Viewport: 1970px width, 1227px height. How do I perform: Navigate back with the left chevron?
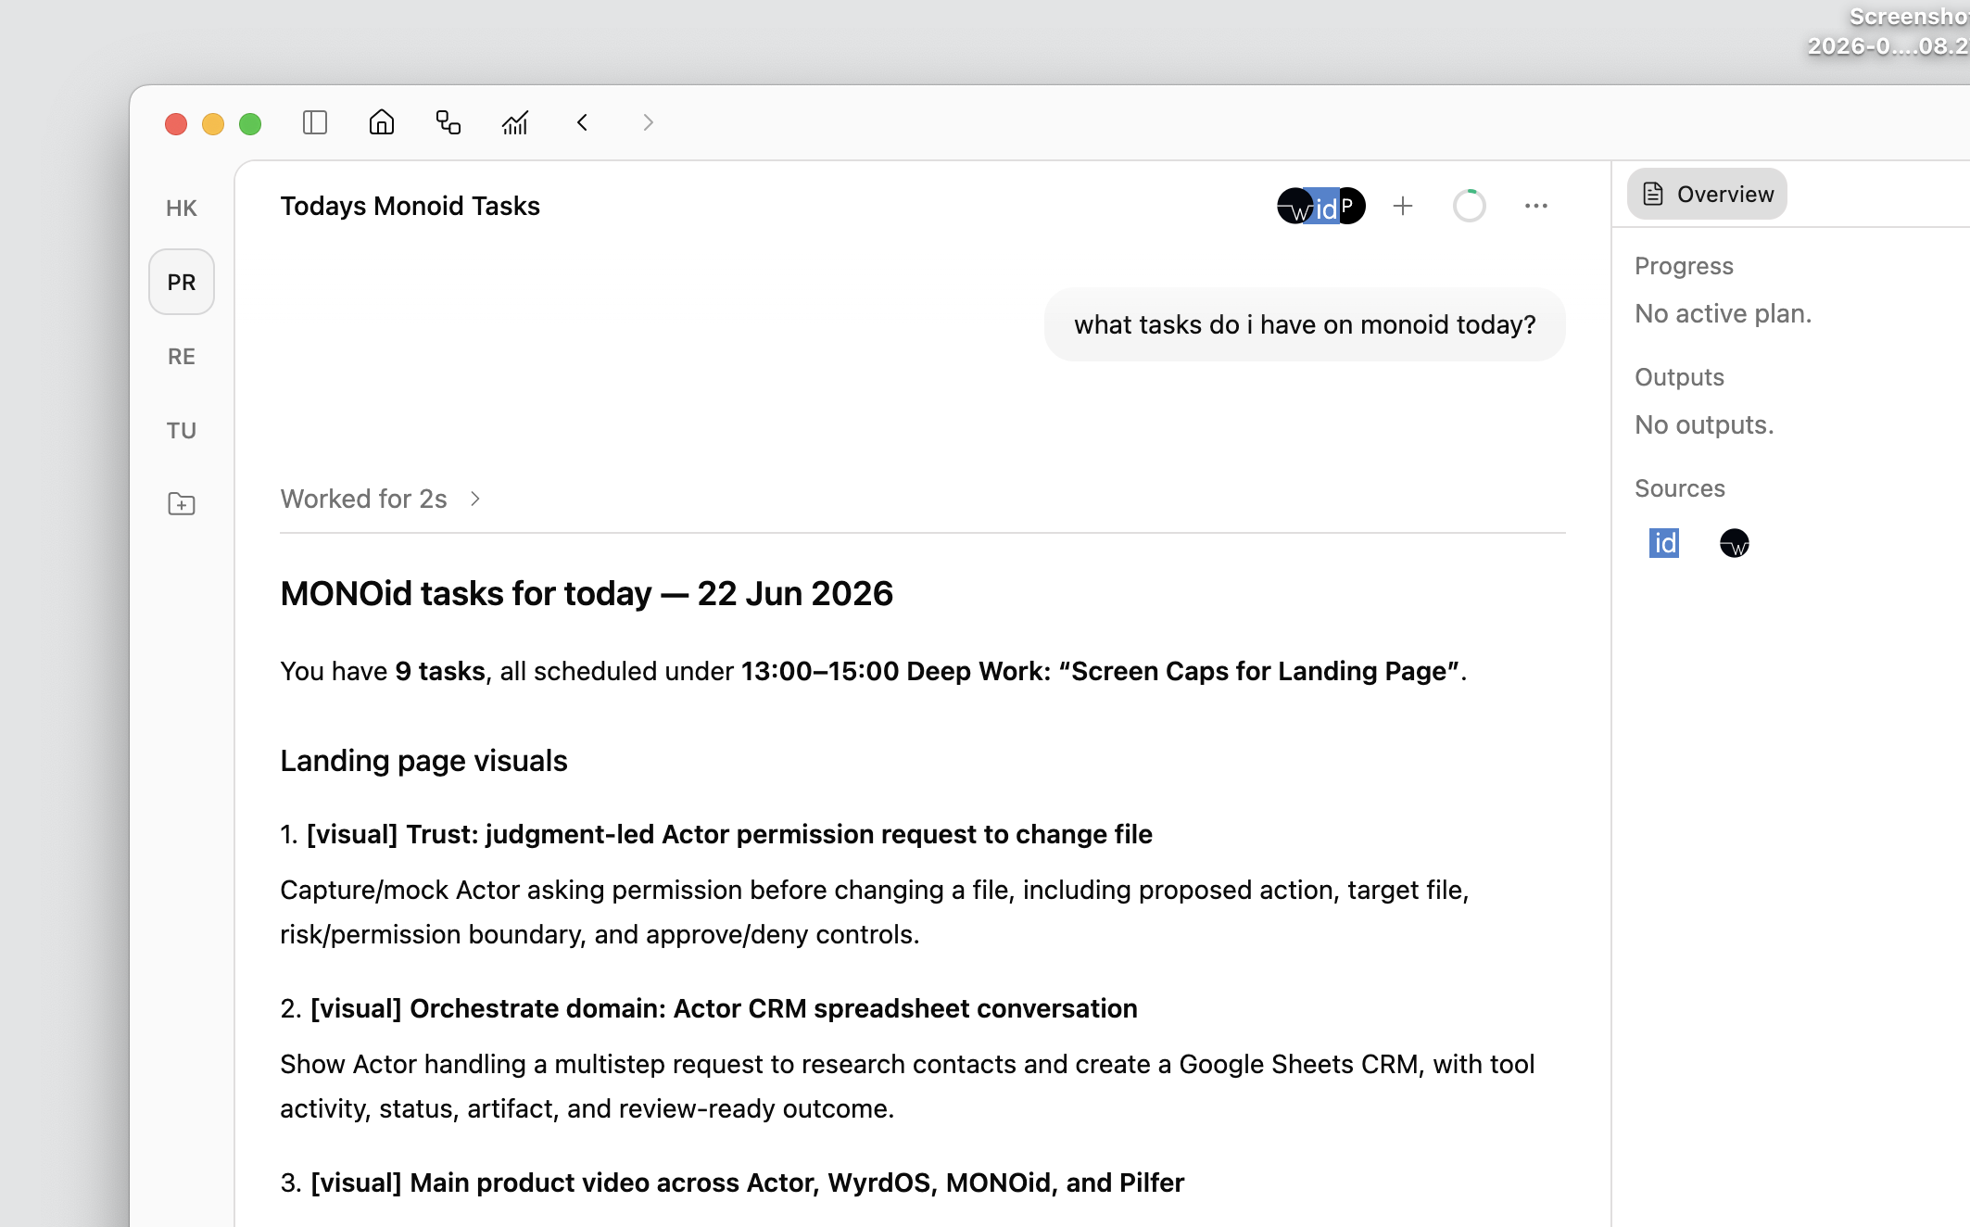[582, 122]
